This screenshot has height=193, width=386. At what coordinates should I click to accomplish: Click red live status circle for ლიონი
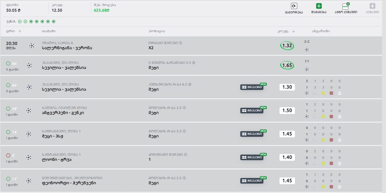pos(8,155)
